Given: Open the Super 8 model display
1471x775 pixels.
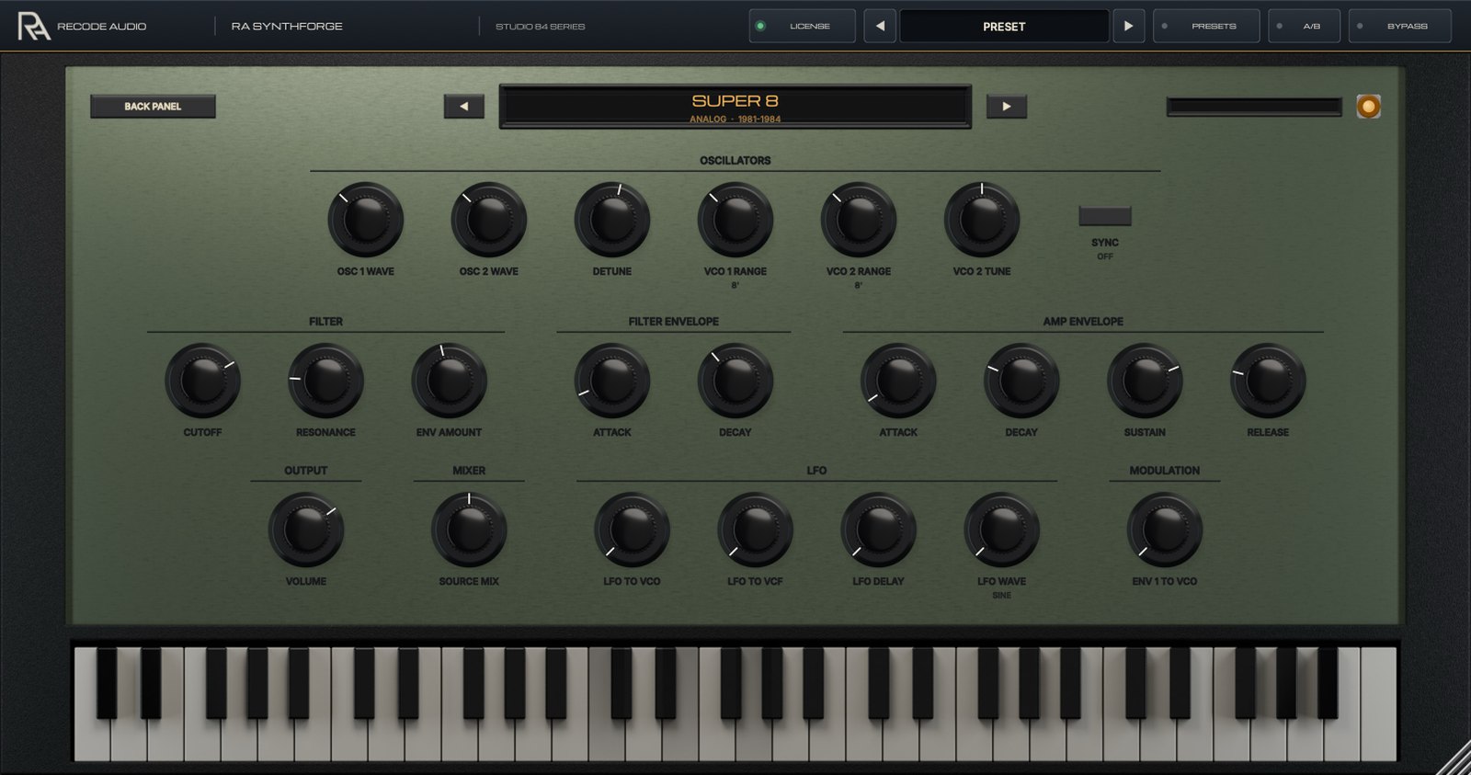Looking at the screenshot, I should point(735,107).
